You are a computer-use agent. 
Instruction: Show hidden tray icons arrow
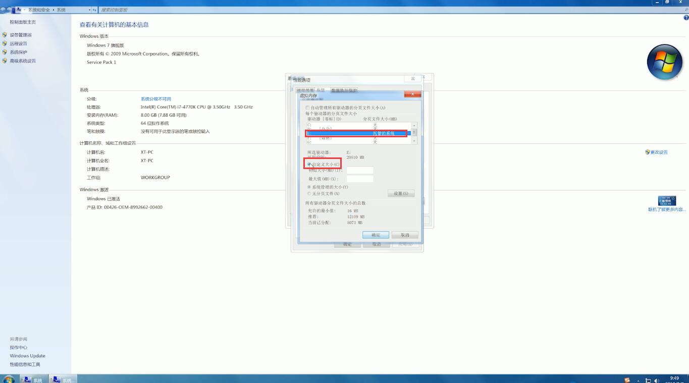coord(639,380)
